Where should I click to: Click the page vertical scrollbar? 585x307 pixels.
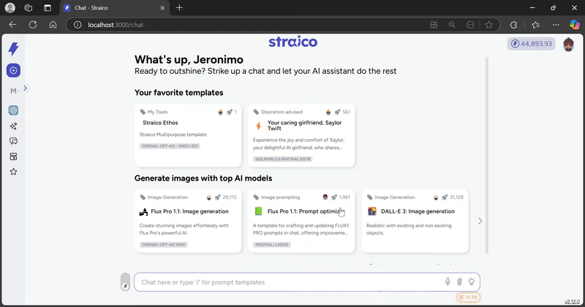click(486, 156)
